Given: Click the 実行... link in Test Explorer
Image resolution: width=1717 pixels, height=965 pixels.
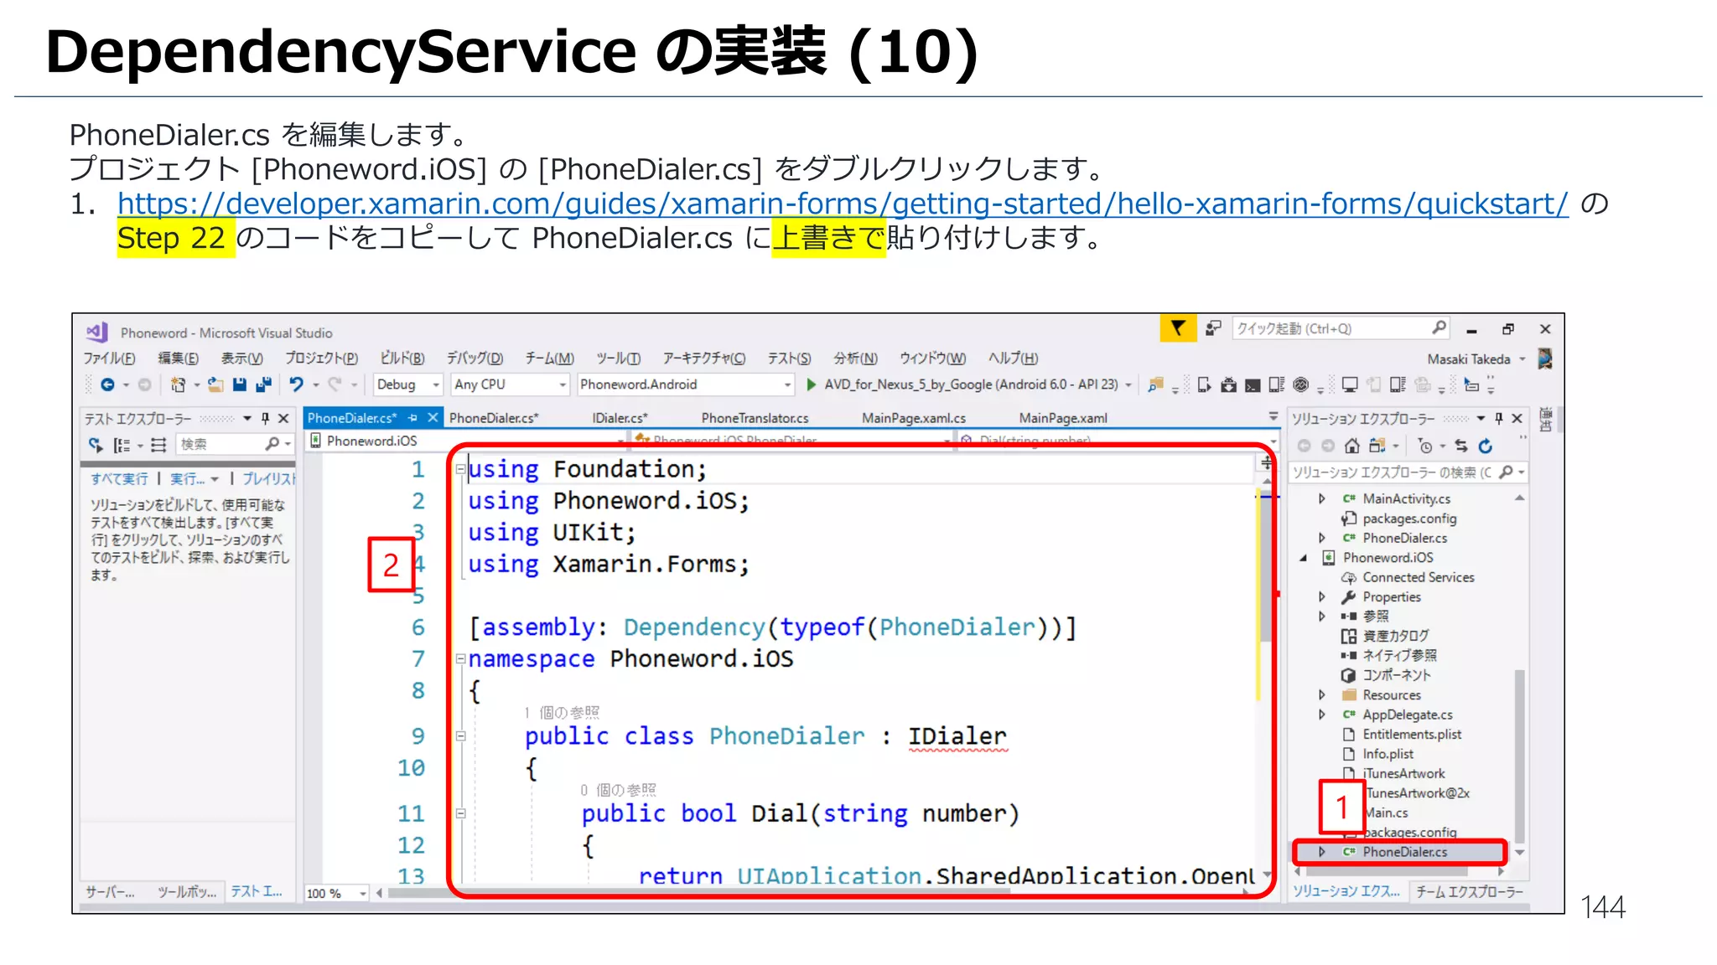Looking at the screenshot, I should click(188, 479).
